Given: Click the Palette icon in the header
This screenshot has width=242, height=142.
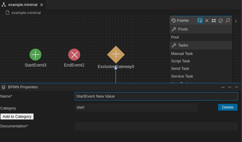Looking at the screenshot, I should [173, 21].
